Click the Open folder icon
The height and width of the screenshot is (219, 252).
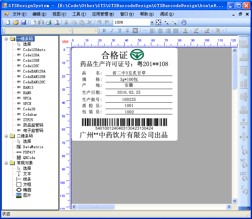pyautogui.click(x=15, y=22)
